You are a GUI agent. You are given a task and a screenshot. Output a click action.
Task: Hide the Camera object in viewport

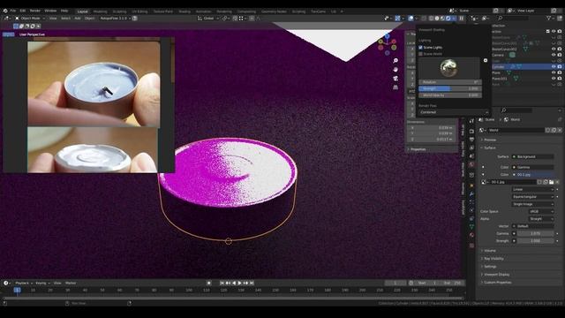click(x=554, y=55)
